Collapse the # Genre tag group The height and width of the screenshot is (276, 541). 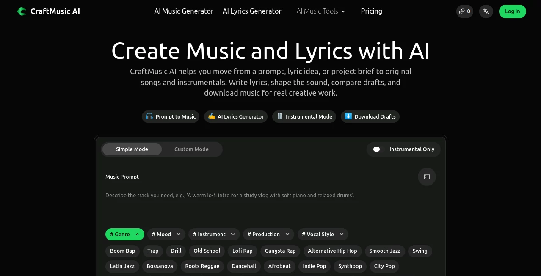125,235
